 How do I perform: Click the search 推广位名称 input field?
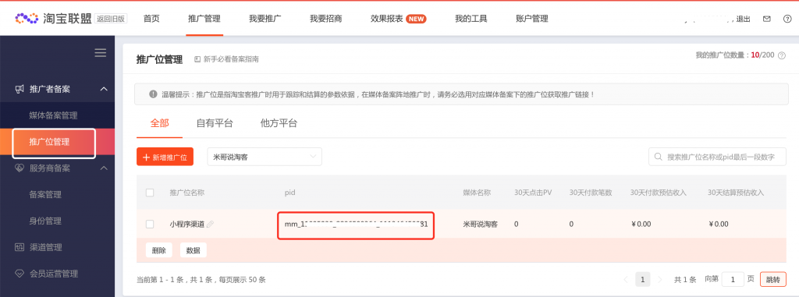tap(718, 157)
